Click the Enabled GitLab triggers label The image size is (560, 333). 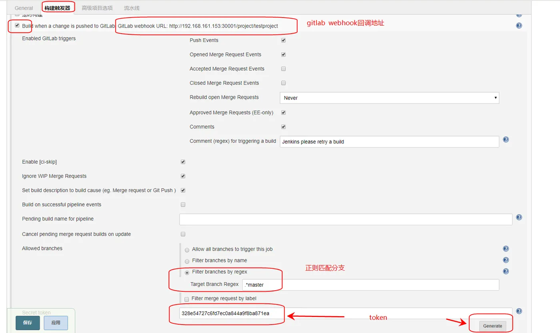49,38
